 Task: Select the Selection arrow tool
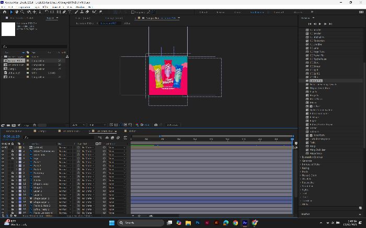(11, 12)
